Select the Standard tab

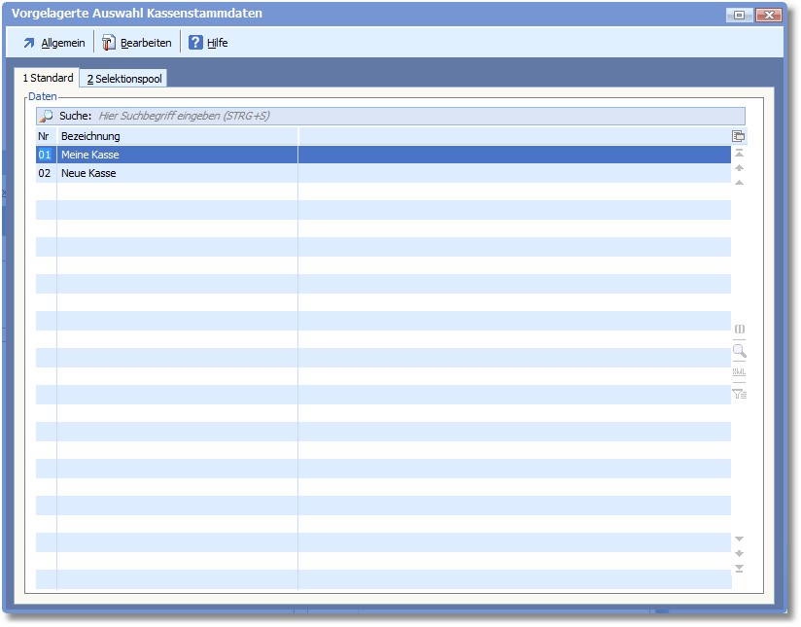(48, 78)
